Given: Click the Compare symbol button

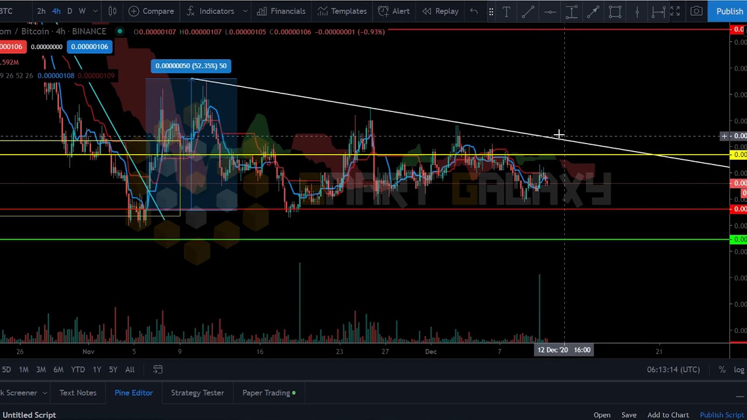Looking at the screenshot, I should [151, 11].
